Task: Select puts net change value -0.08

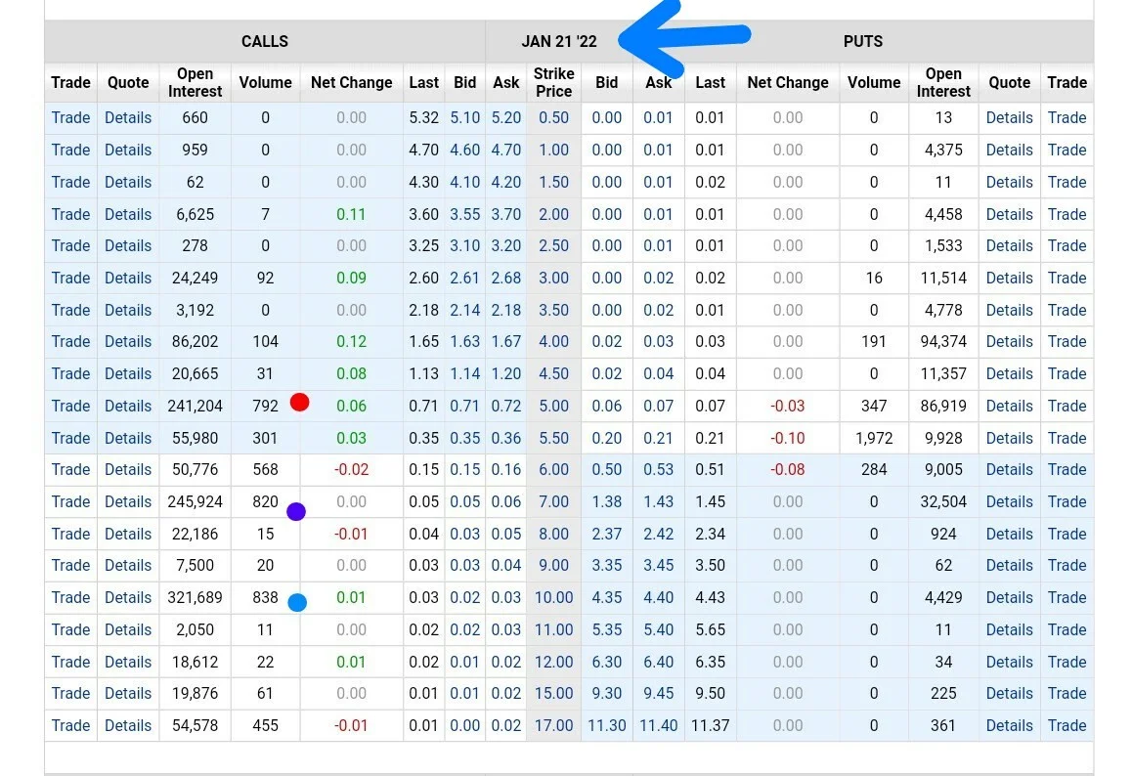Action: pyautogui.click(x=788, y=469)
